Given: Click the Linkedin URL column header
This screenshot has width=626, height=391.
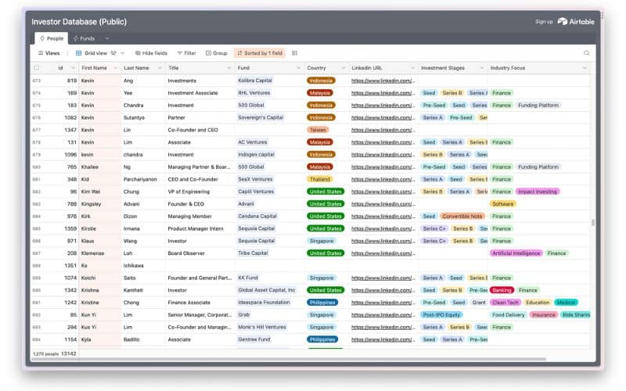Looking at the screenshot, I should [x=383, y=68].
